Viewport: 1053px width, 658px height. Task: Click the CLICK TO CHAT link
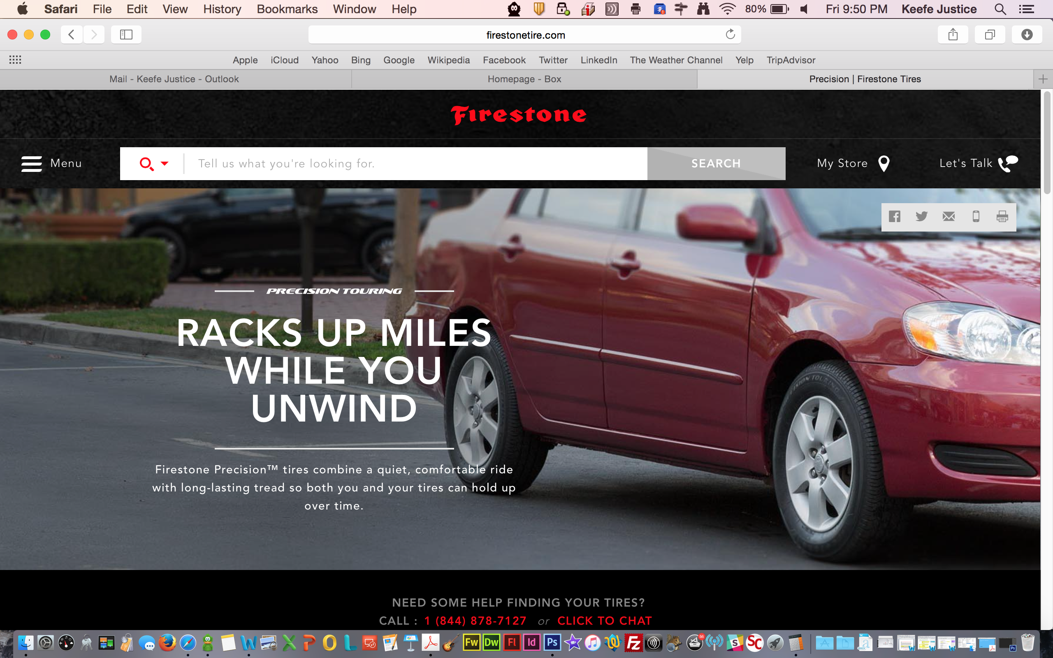click(x=604, y=621)
